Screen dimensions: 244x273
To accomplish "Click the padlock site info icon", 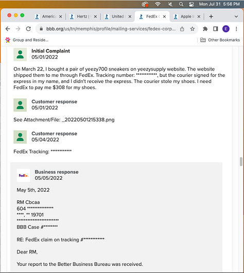I will tap(41, 29).
